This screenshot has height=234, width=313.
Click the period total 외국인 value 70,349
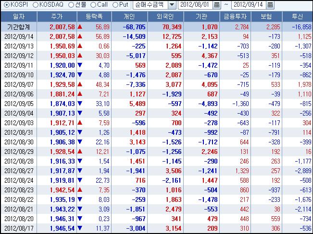[x=172, y=27]
